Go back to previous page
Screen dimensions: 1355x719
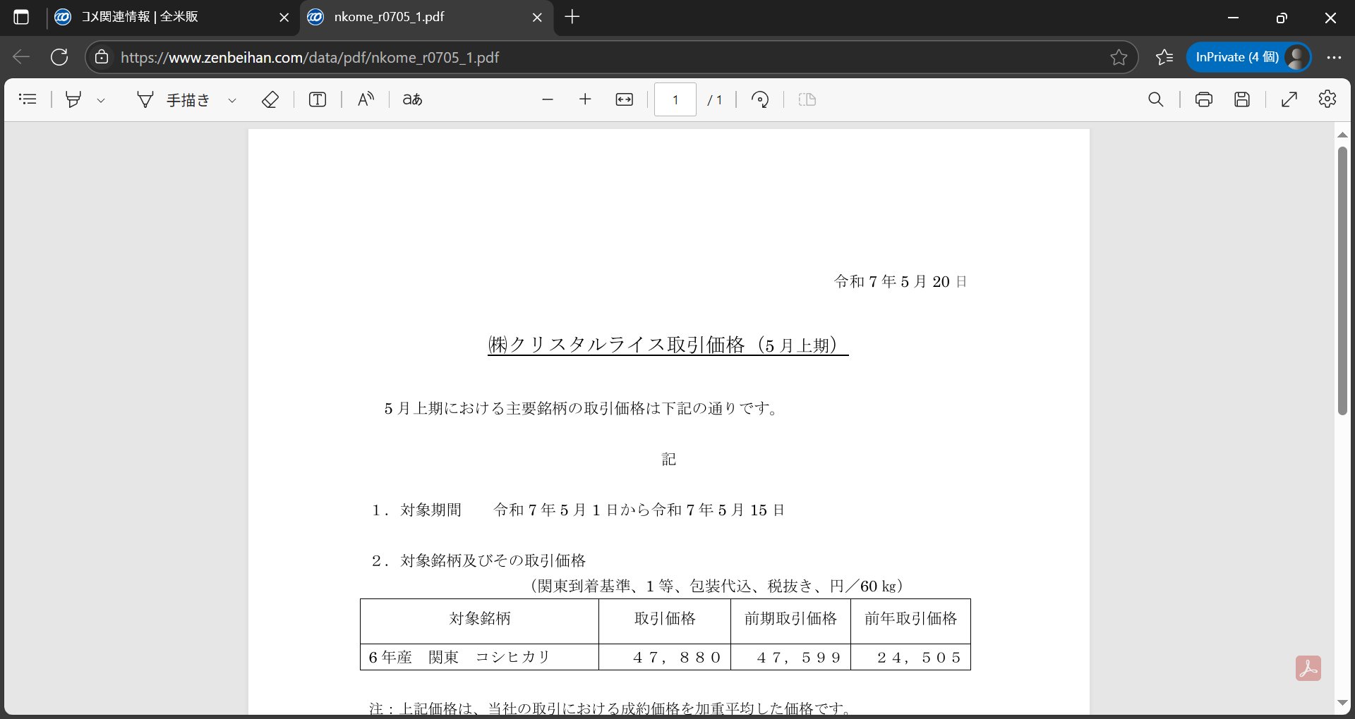tap(21, 57)
